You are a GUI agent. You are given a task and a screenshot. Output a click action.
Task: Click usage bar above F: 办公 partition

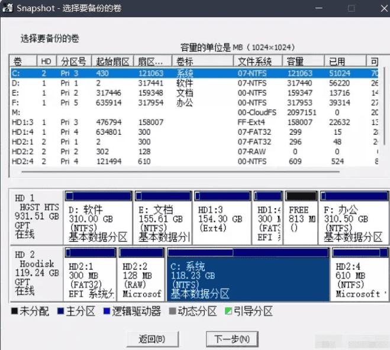tap(354, 196)
